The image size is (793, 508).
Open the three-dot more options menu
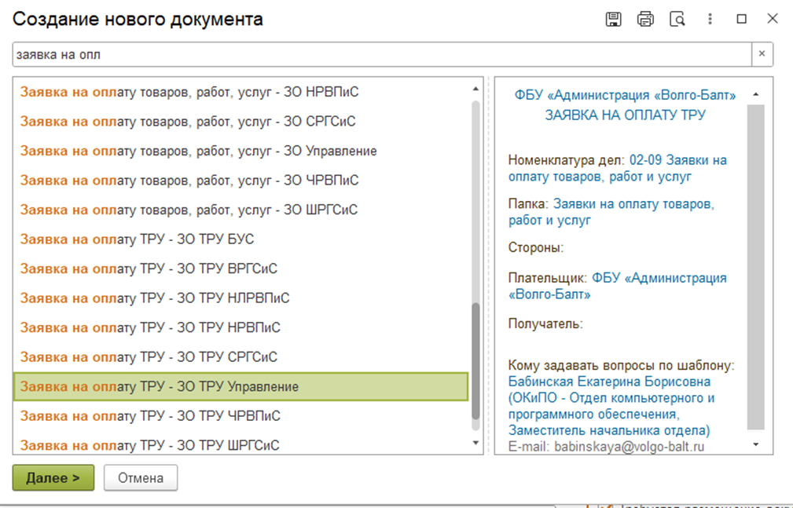click(710, 20)
